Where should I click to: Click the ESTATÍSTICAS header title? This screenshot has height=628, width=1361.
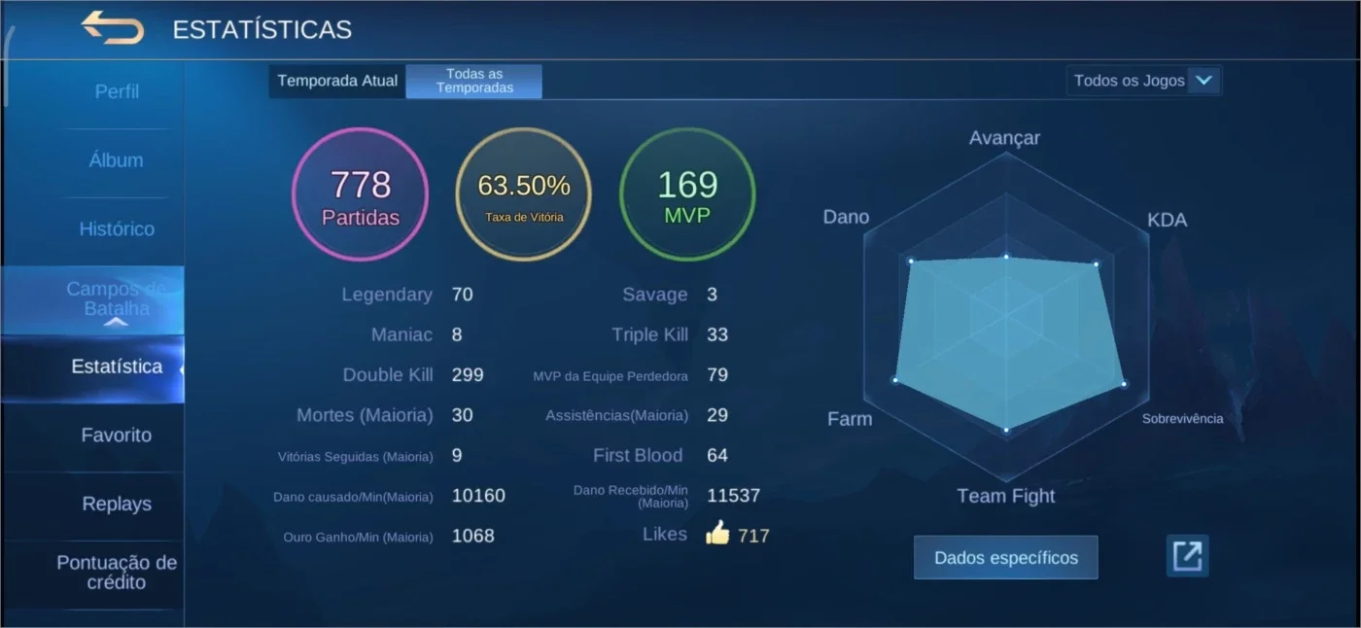[262, 29]
